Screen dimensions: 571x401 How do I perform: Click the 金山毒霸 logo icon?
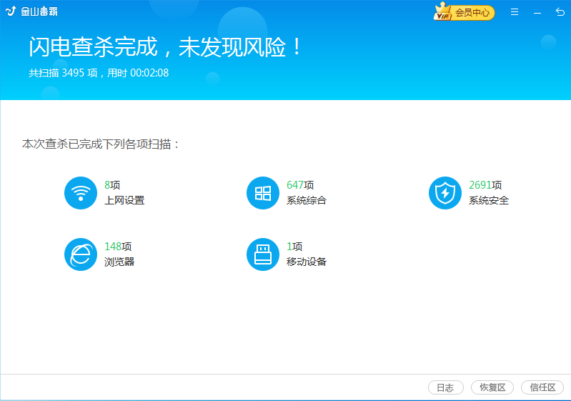(11, 11)
